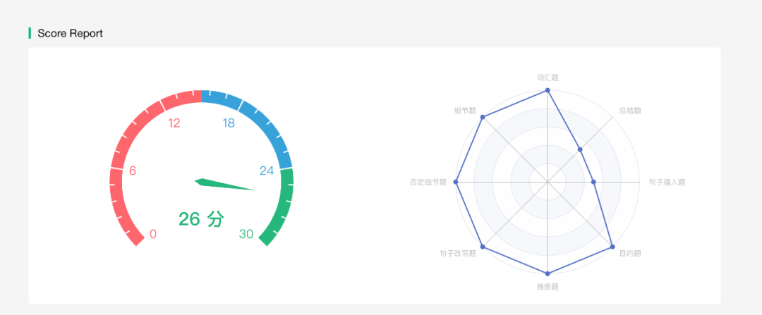Select the 句子插入题 radar axis label
The image size is (762, 315).
pyautogui.click(x=667, y=182)
